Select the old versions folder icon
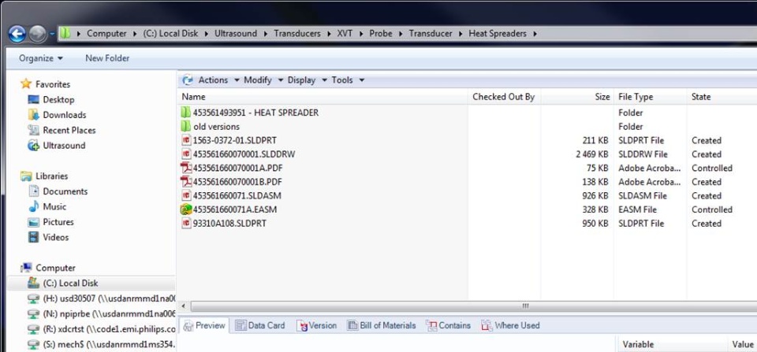The image size is (757, 352). click(x=186, y=126)
